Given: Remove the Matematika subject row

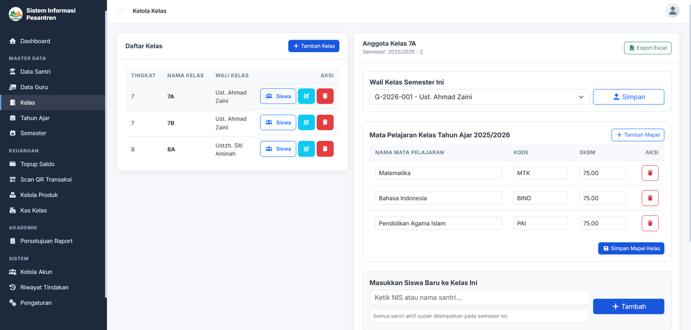Looking at the screenshot, I should tap(650, 173).
